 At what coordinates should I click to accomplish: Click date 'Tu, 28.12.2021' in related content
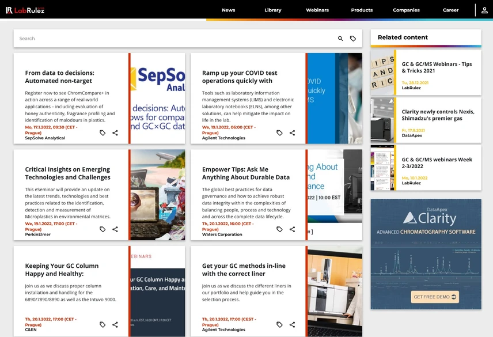(415, 83)
